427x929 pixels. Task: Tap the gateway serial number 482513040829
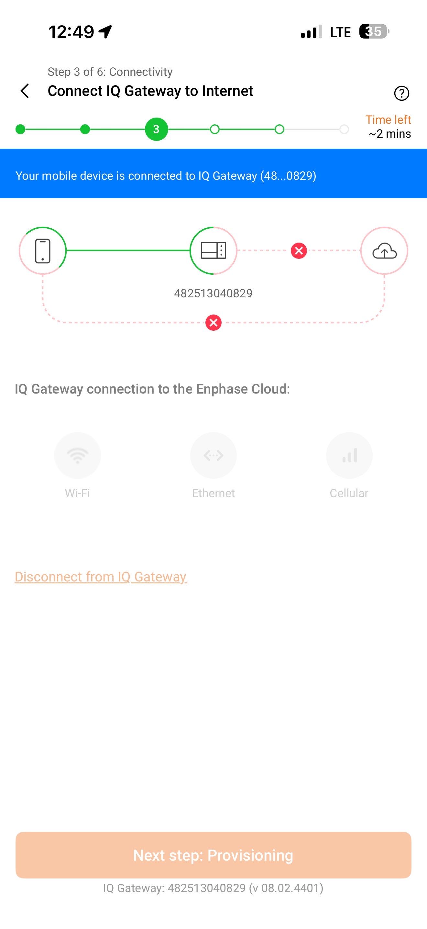click(x=213, y=293)
